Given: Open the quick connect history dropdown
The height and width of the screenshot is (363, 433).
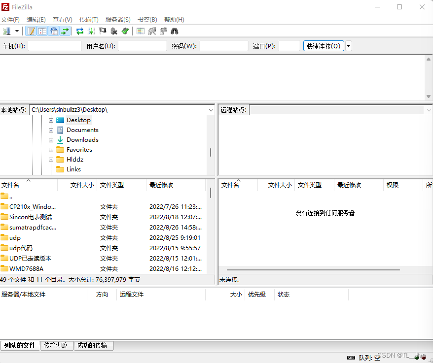Looking at the screenshot, I should tap(349, 46).
